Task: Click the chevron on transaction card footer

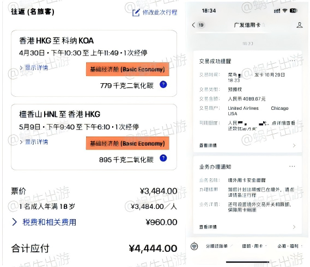Action: [x=294, y=145]
